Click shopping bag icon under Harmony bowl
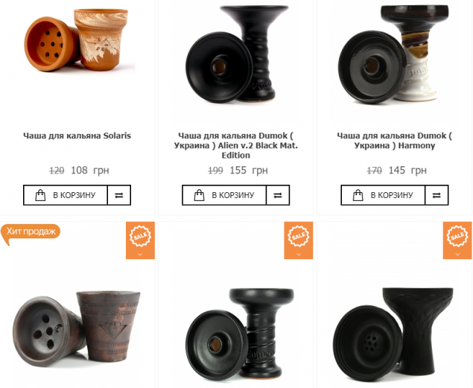This screenshot has width=473, height=388. pyautogui.click(x=358, y=195)
